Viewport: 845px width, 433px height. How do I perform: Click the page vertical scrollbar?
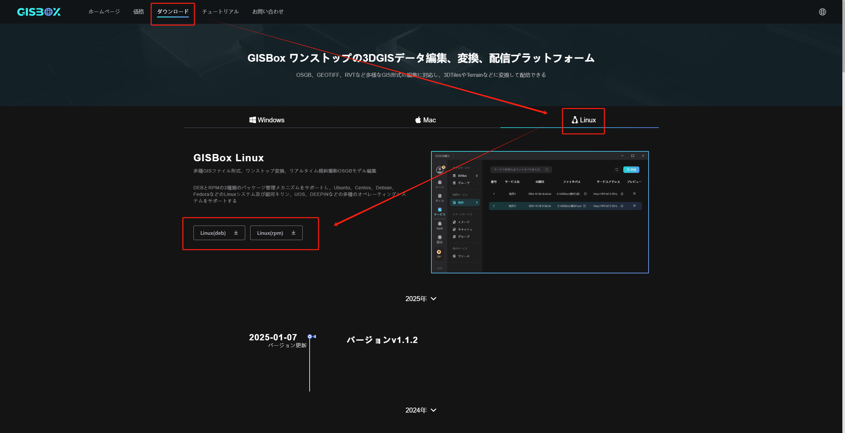[x=843, y=36]
